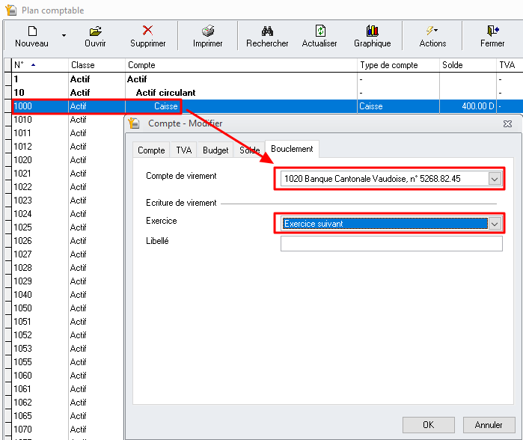The height and width of the screenshot is (440, 523).
Task: Click into the Libellé text field
Action: pos(391,244)
